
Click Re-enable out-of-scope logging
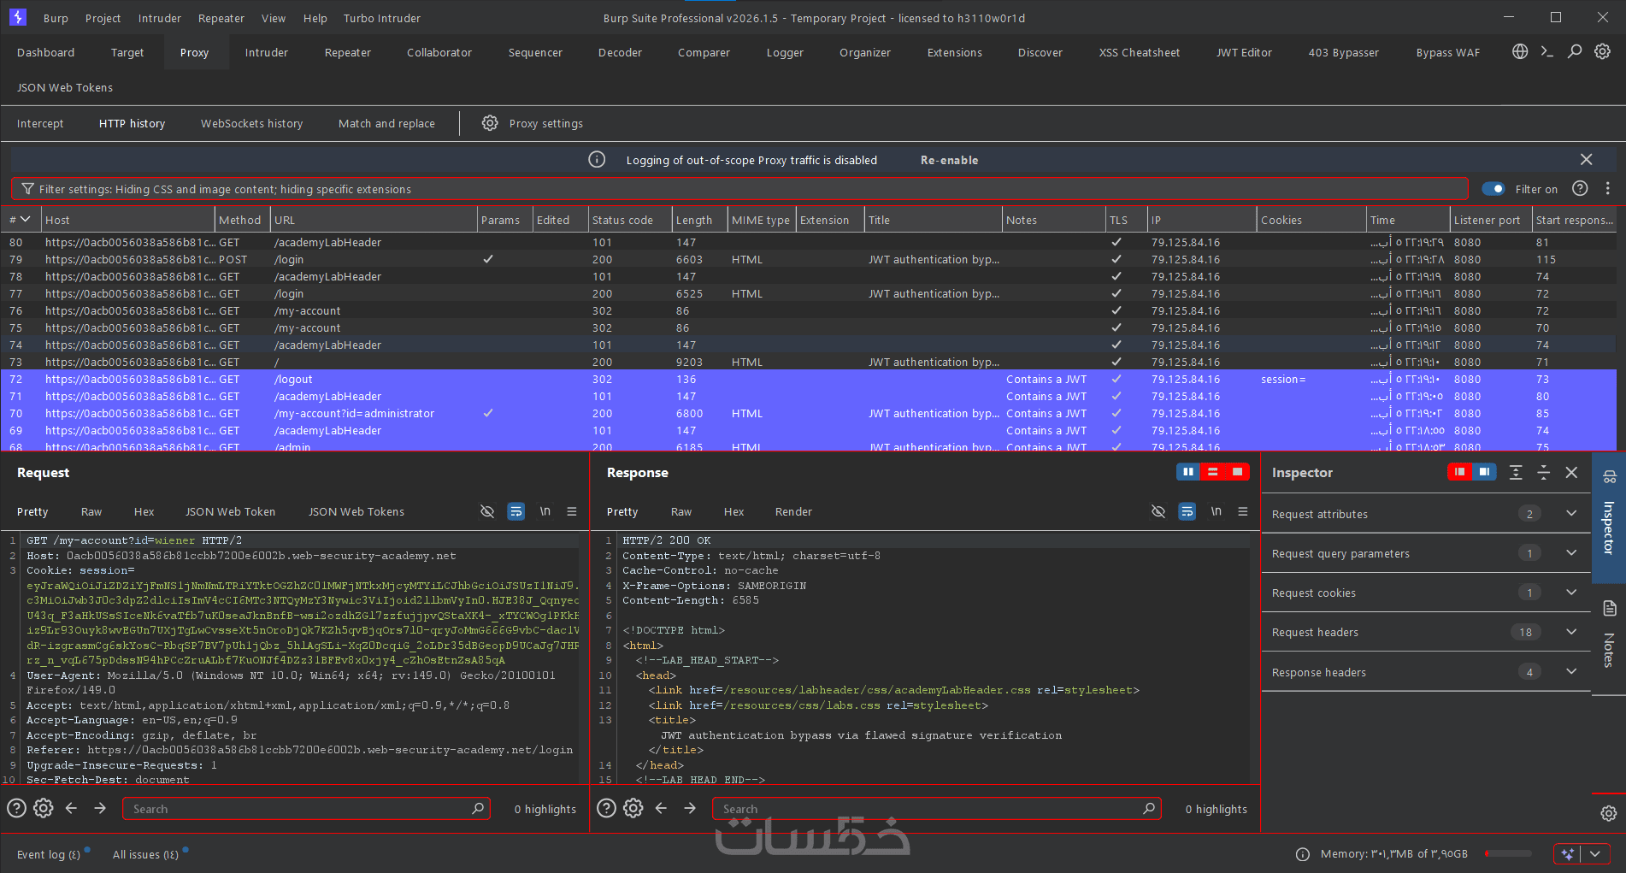pyautogui.click(x=950, y=160)
